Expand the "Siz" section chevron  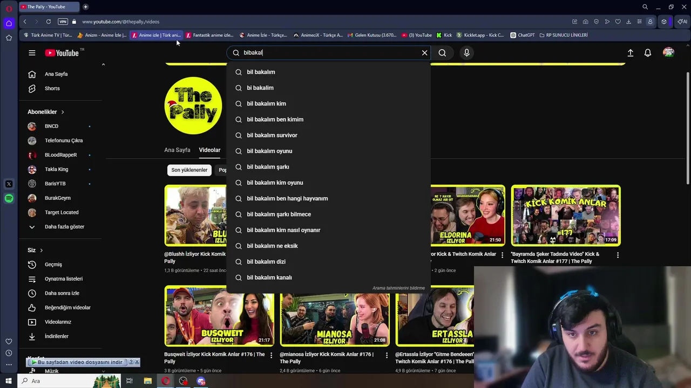click(x=41, y=250)
